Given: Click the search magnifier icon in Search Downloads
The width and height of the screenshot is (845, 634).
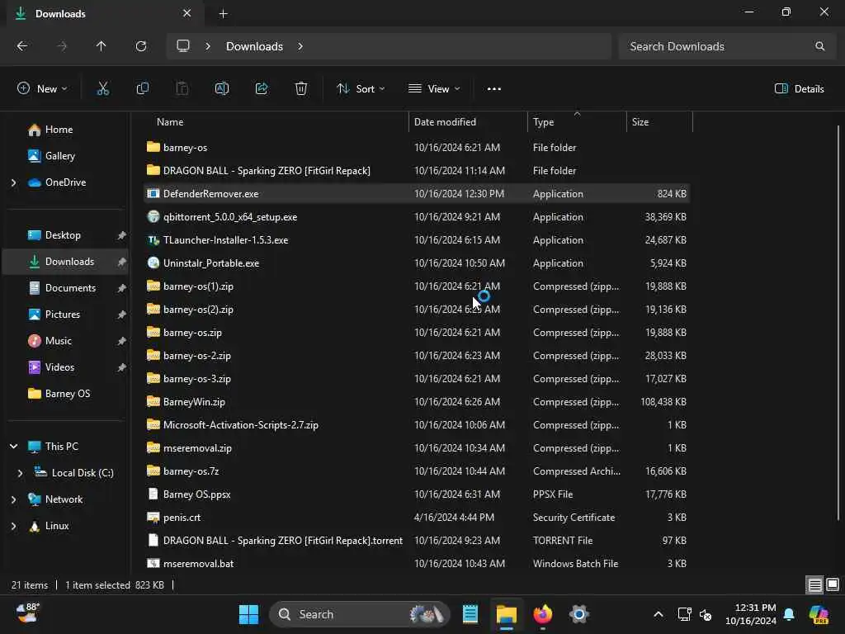Looking at the screenshot, I should (819, 46).
